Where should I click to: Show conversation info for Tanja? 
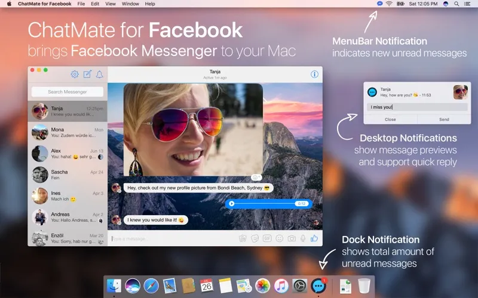coord(314,74)
